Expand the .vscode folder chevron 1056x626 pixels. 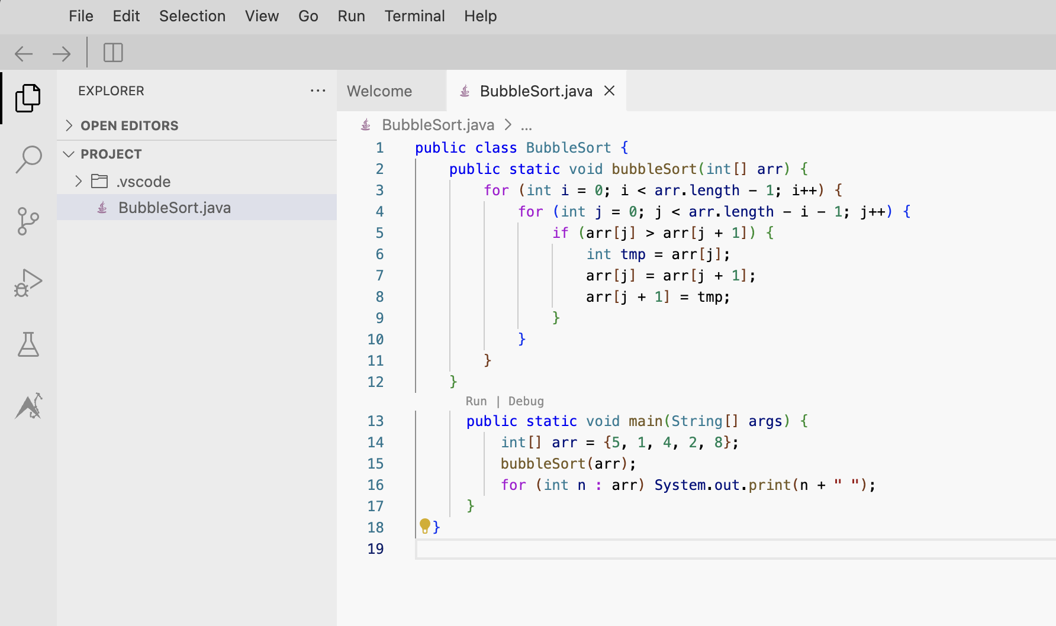(78, 181)
